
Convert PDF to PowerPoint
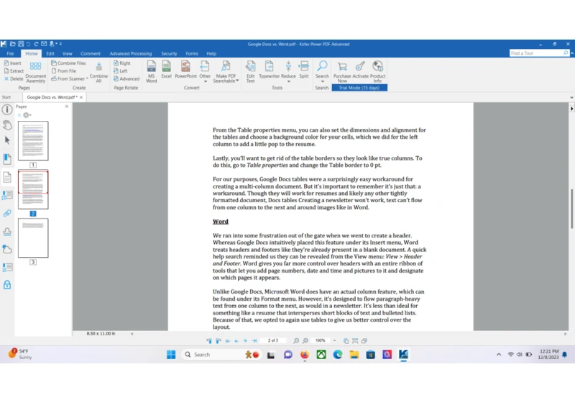[185, 70]
